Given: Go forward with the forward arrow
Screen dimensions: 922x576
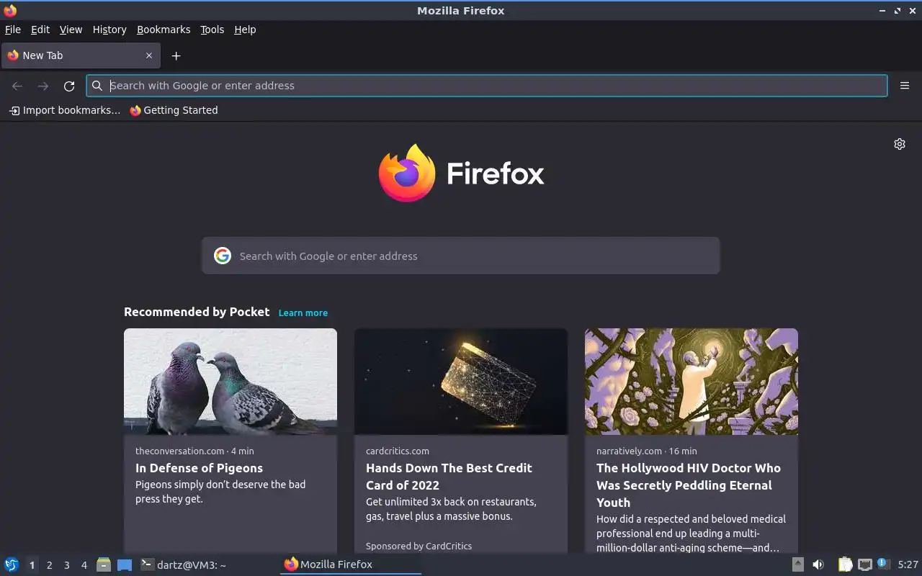Looking at the screenshot, I should coord(43,86).
